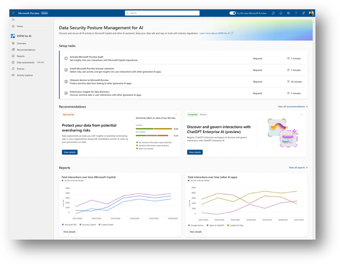Open more options on oversharing risks card
Screen dimensions: 340x264
[x=176, y=114]
